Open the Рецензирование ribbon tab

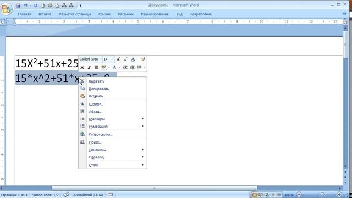[x=155, y=14]
